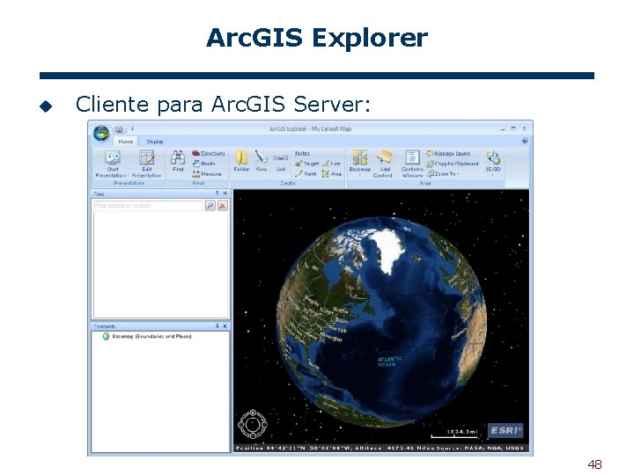Image resolution: width=634 pixels, height=475 pixels.
Task: Close the Find panel
Action: [x=225, y=193]
